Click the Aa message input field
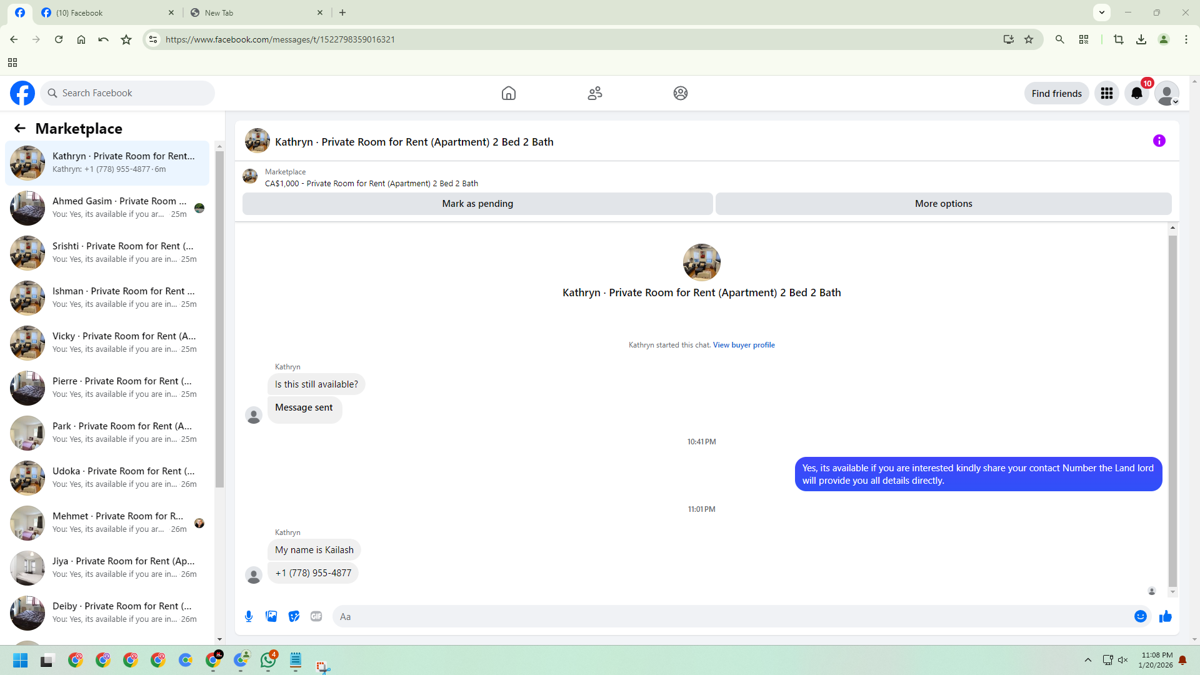 pos(731,616)
